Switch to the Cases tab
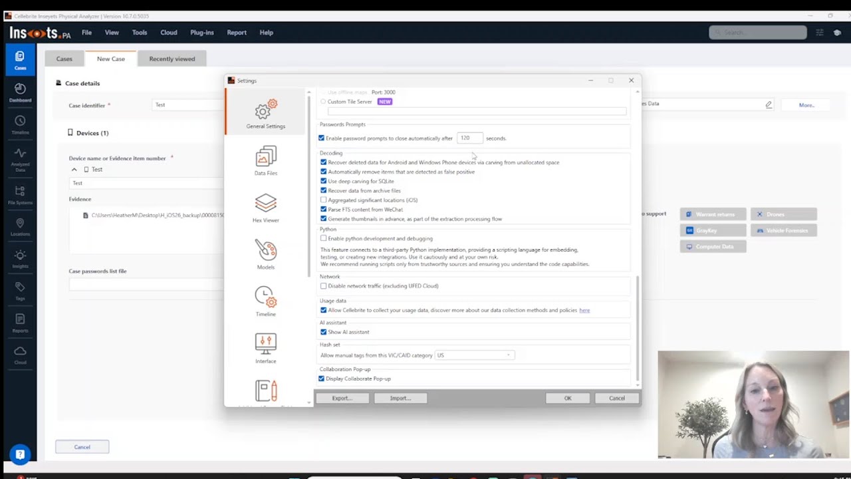The width and height of the screenshot is (851, 479). click(x=64, y=59)
